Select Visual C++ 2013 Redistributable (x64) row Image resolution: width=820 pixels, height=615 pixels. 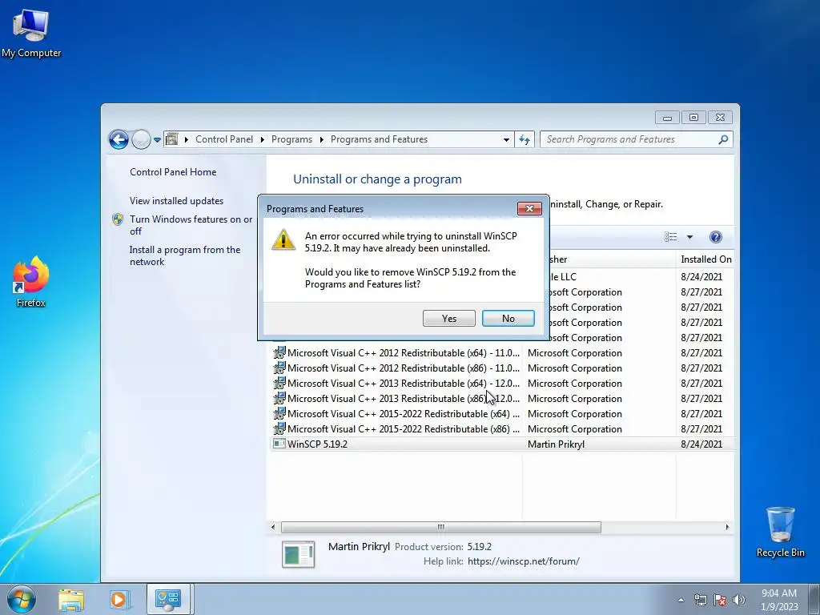click(x=502, y=384)
